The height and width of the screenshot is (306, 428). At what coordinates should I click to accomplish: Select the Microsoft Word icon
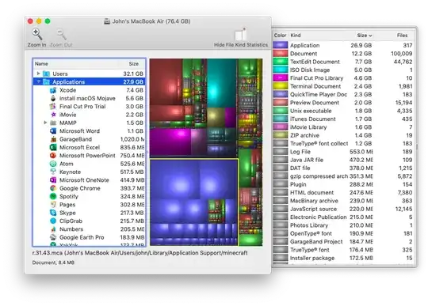[x=53, y=131]
